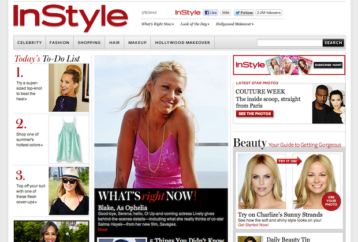Click the Try It On arrow
Screen dimensions: 358x242
click(x=289, y=161)
